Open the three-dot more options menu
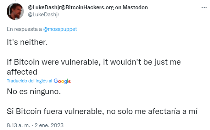 coord(204,7)
